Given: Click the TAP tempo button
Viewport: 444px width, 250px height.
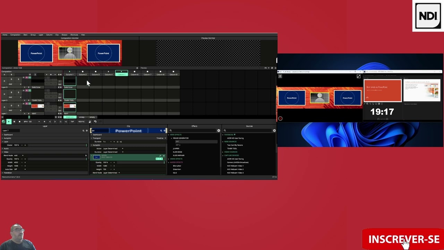Looking at the screenshot, I should point(72,122).
